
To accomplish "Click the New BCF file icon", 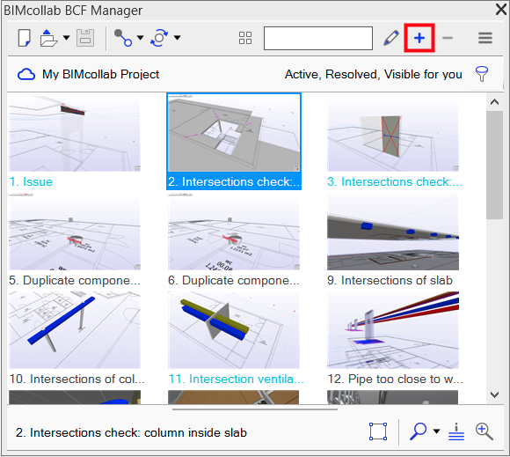I will pyautogui.click(x=25, y=38).
